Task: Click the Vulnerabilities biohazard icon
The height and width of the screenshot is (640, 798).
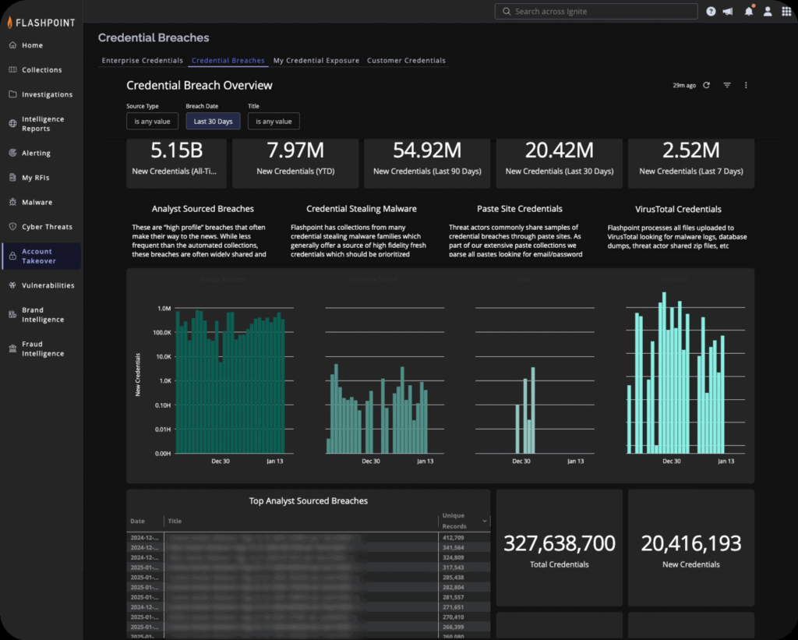Action: coord(12,285)
